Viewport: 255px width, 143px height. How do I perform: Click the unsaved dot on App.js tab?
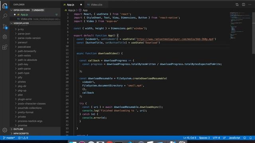[x=81, y=5]
